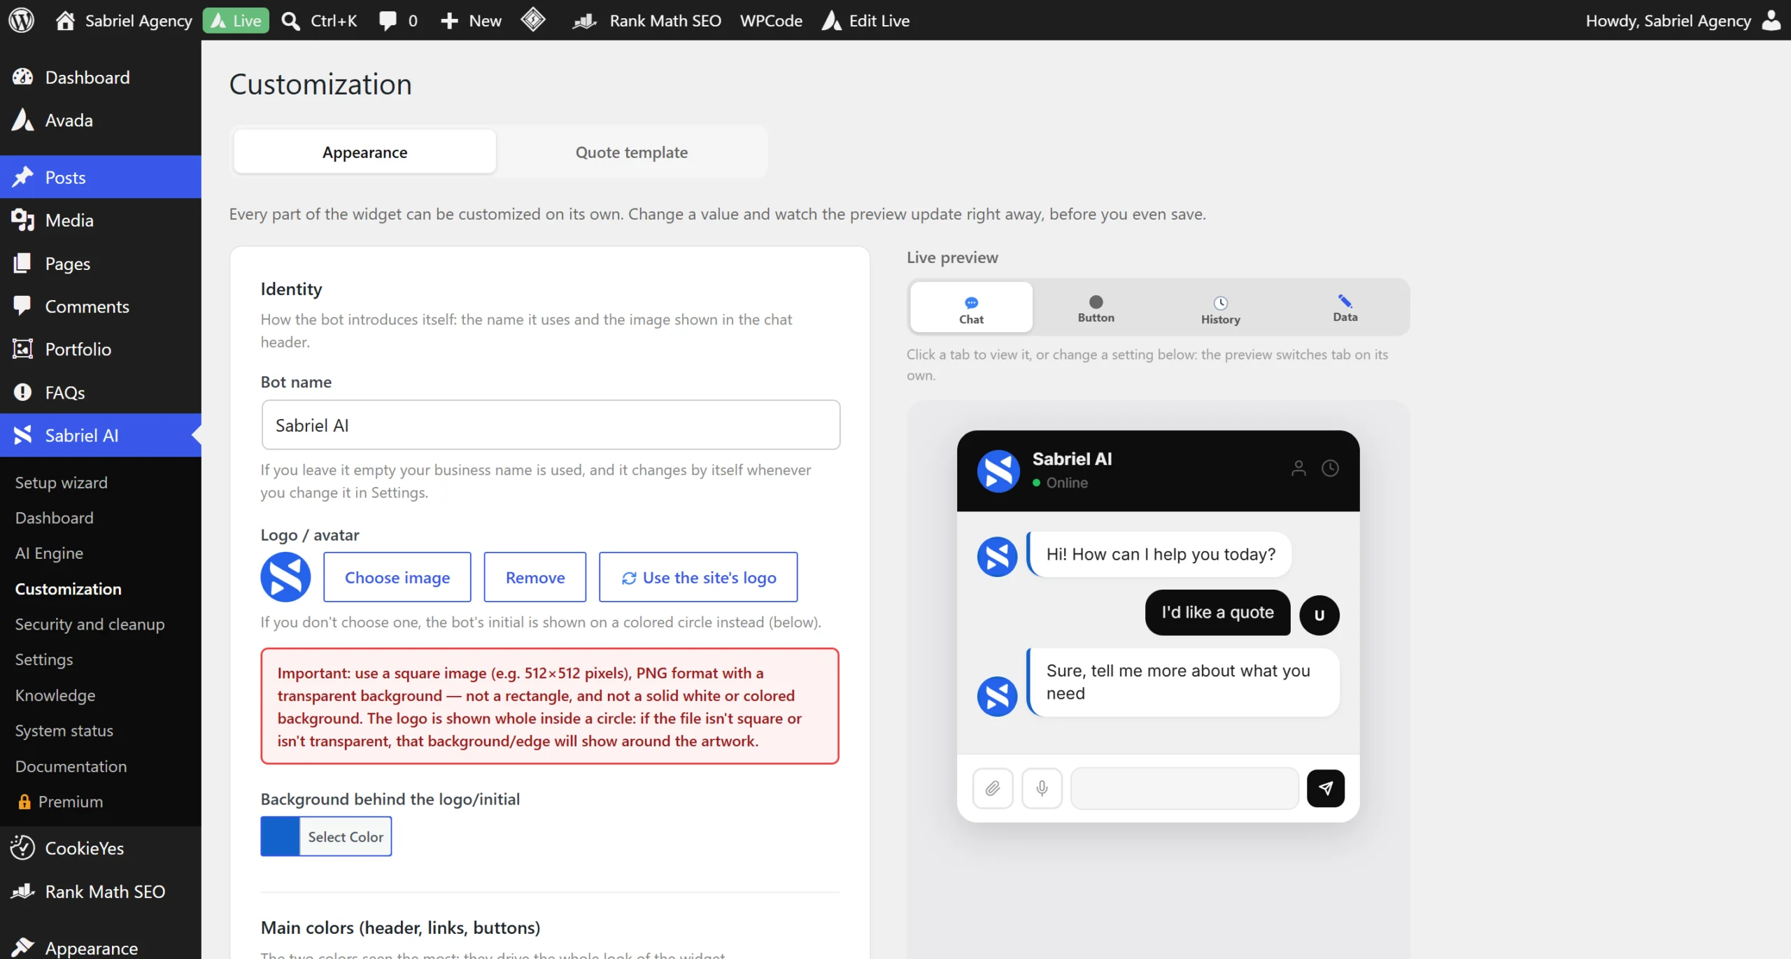Screen dimensions: 1791x959
Task: Switch to the Quote template tab
Action: click(x=631, y=152)
